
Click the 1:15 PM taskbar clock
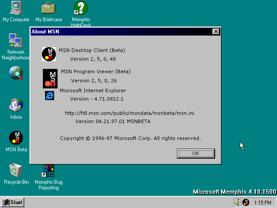pyautogui.click(x=263, y=202)
